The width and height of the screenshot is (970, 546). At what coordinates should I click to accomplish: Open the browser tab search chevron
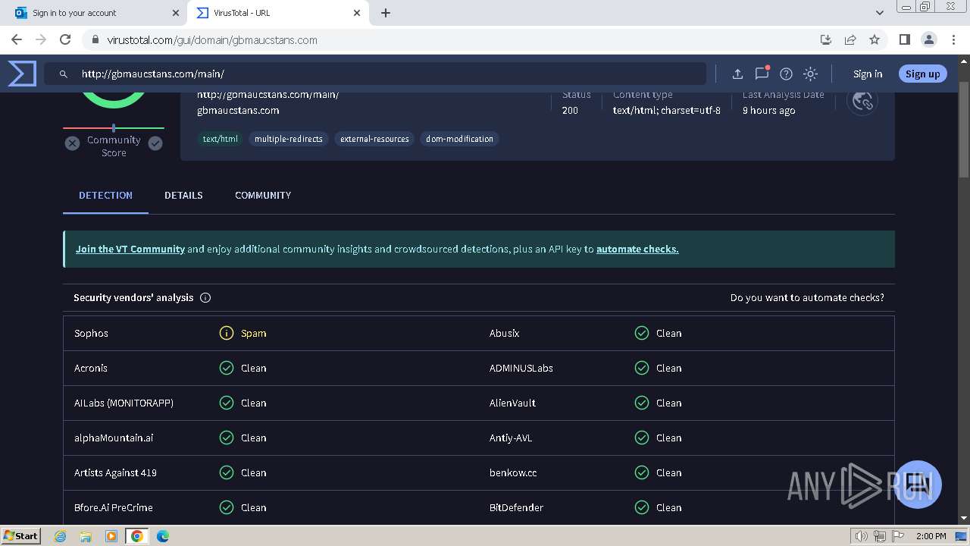(879, 13)
